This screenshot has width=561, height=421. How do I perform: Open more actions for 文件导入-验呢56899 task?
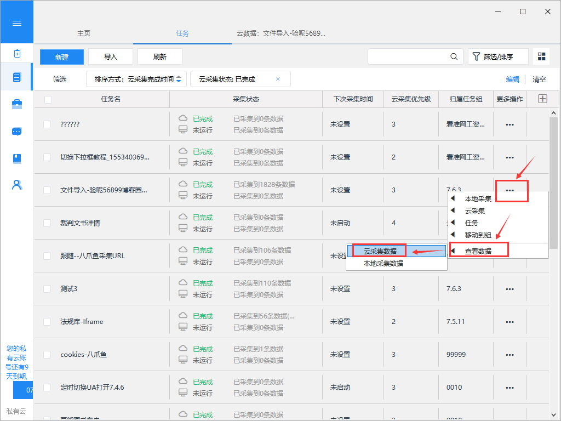[510, 190]
